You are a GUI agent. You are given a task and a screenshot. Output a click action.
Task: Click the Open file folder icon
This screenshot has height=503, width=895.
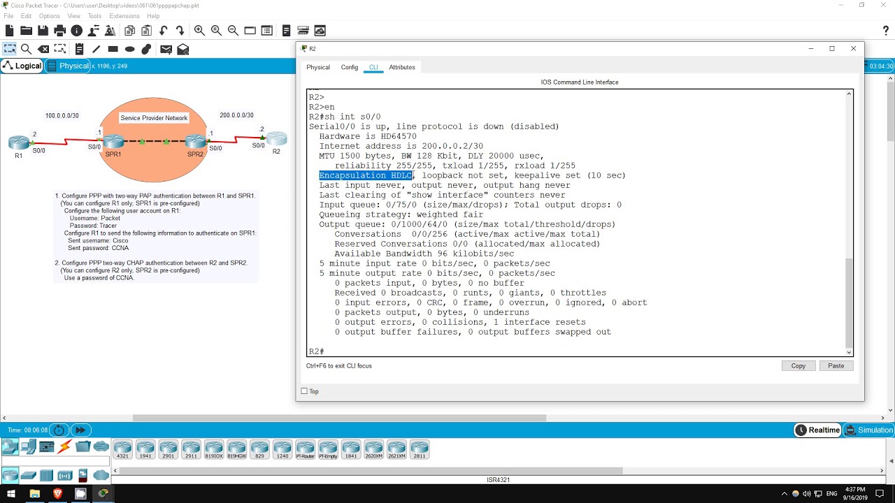tap(26, 31)
